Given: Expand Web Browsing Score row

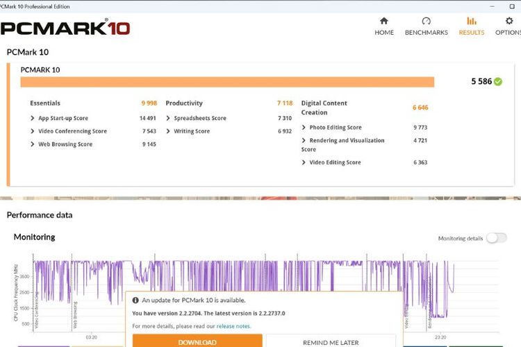Looking at the screenshot, I should tap(33, 144).
